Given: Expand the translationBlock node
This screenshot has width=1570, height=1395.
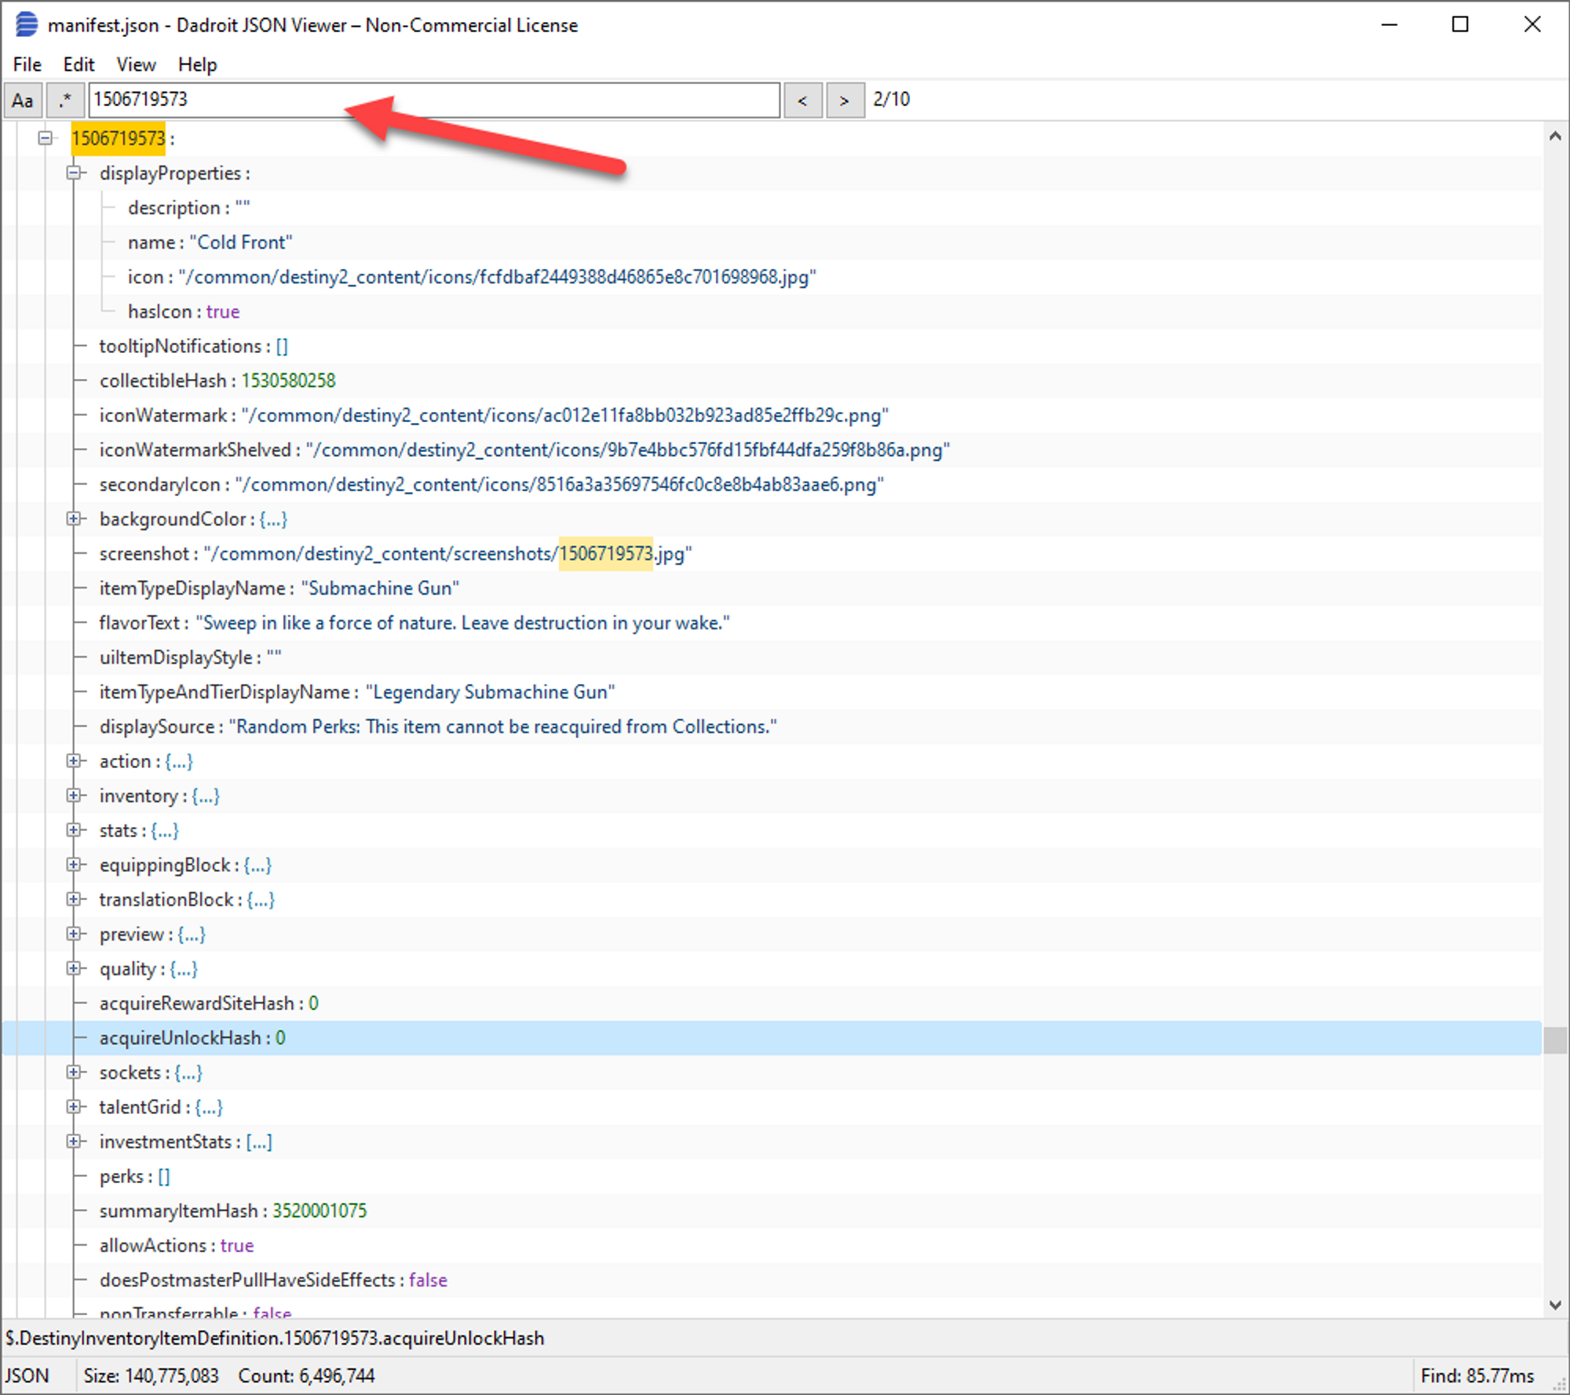Looking at the screenshot, I should (x=74, y=899).
